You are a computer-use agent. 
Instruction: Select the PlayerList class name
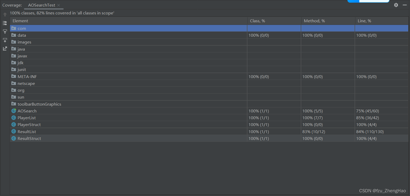(27, 118)
